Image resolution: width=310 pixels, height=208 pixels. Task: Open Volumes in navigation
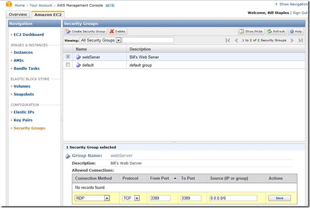(22, 86)
